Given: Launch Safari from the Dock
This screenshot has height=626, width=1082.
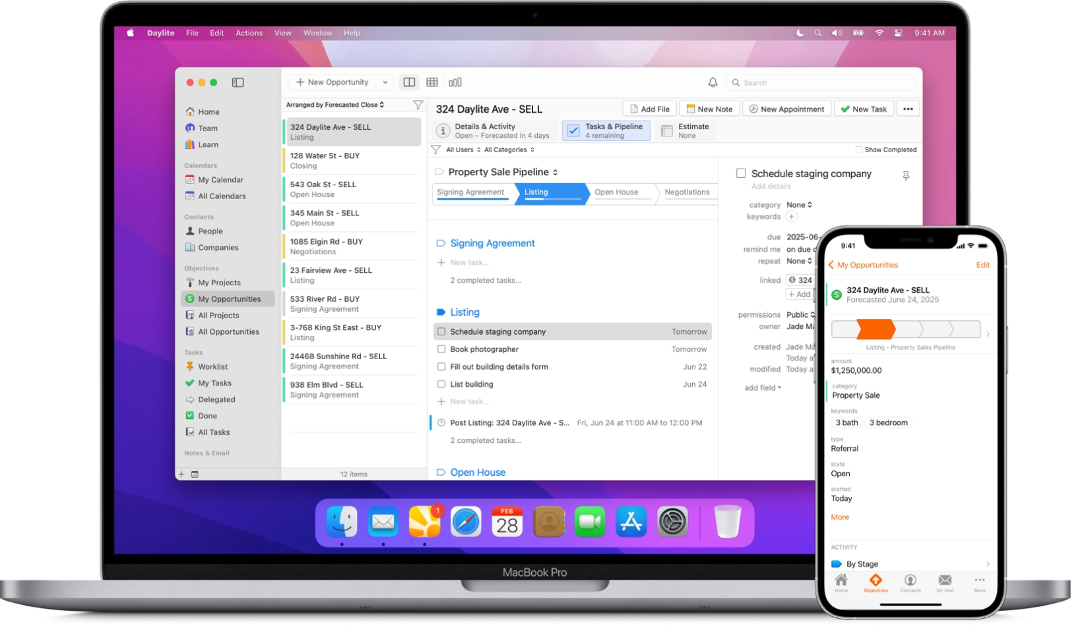Looking at the screenshot, I should [x=466, y=522].
